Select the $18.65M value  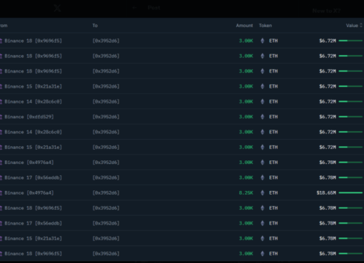tap(326, 192)
